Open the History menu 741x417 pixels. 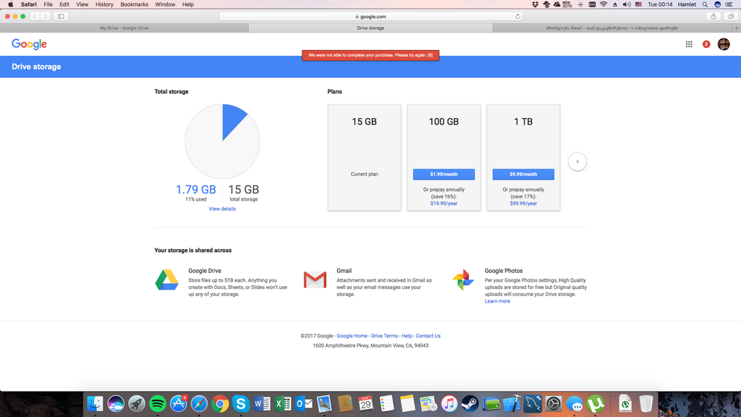(104, 4)
